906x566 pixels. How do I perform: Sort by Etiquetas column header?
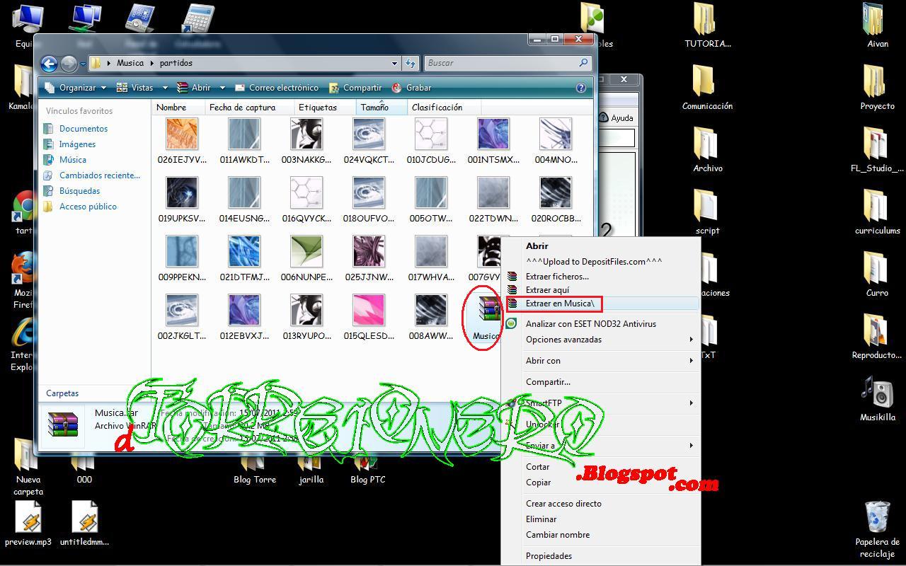pyautogui.click(x=325, y=108)
